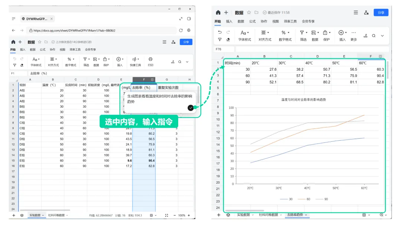Zoom in with plus button, left window
401x225 pixels.
[x=189, y=215]
